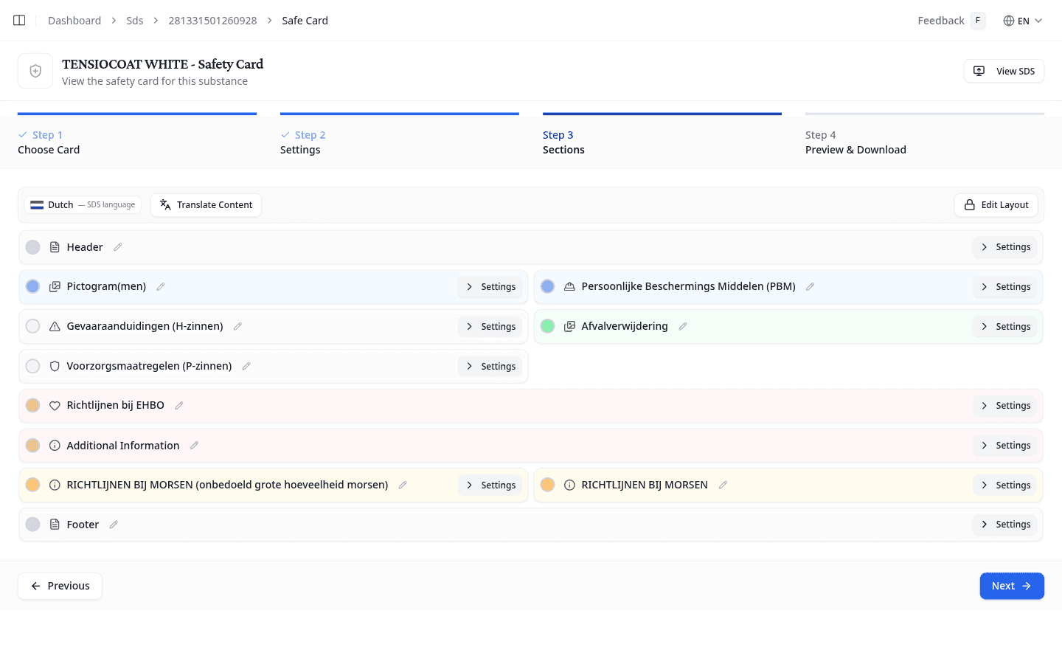
Task: Toggle the sidebar panel icon
Action: (19, 21)
